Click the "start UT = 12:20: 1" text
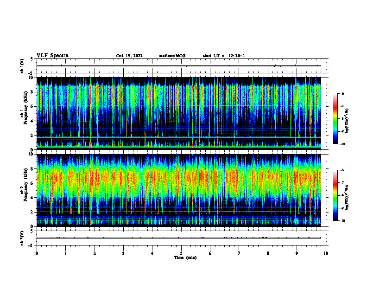The width and height of the screenshot is (367, 284). point(224,56)
